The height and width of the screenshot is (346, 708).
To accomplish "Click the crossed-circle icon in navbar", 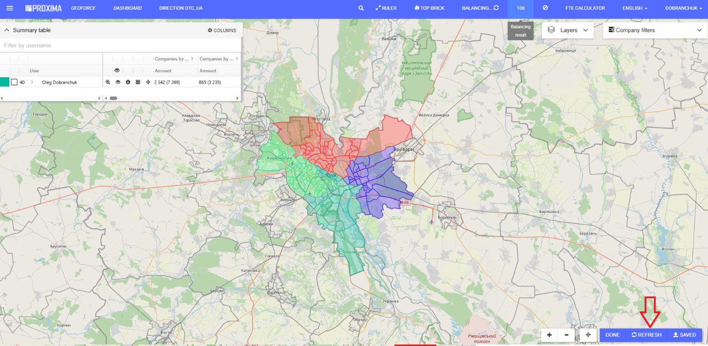I will coord(545,8).
